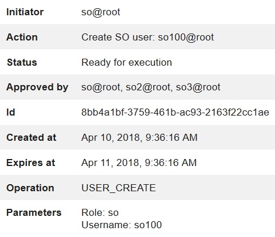
Task: Click the 'Approved by' label
Action: [37, 87]
